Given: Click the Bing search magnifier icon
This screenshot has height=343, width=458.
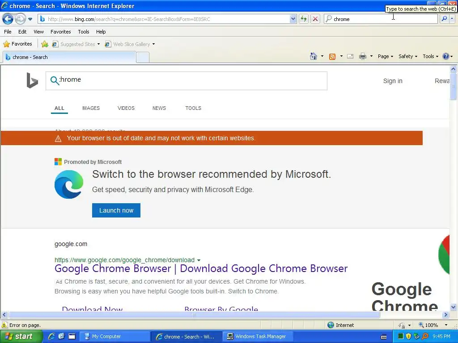Looking at the screenshot, I should (x=54, y=80).
